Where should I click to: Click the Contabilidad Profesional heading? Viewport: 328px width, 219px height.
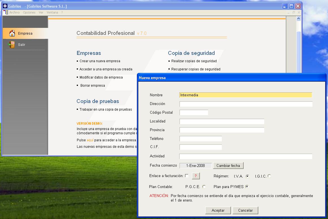click(x=106, y=33)
